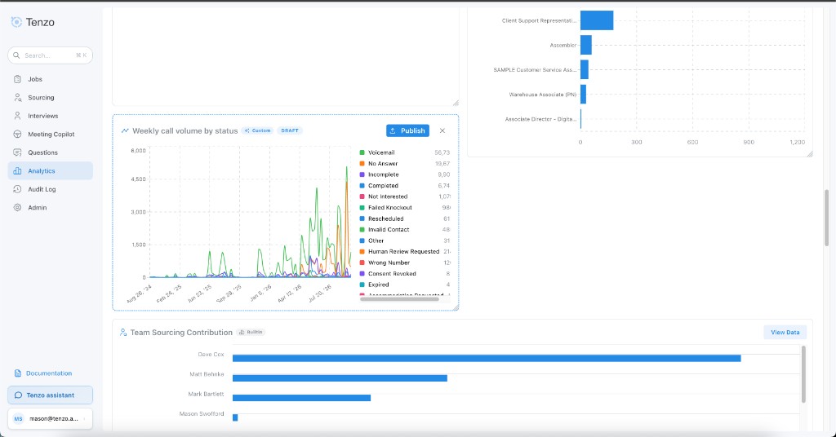Toggle Human Review Requested series in legend
Image resolution: width=836 pixels, height=437 pixels.
click(403, 252)
